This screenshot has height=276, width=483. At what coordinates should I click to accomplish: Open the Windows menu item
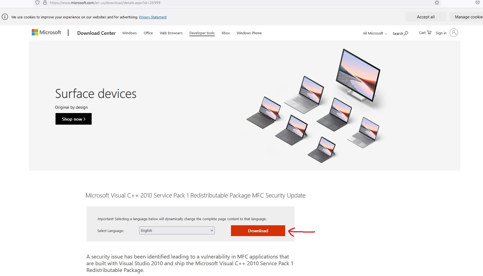pyautogui.click(x=129, y=33)
